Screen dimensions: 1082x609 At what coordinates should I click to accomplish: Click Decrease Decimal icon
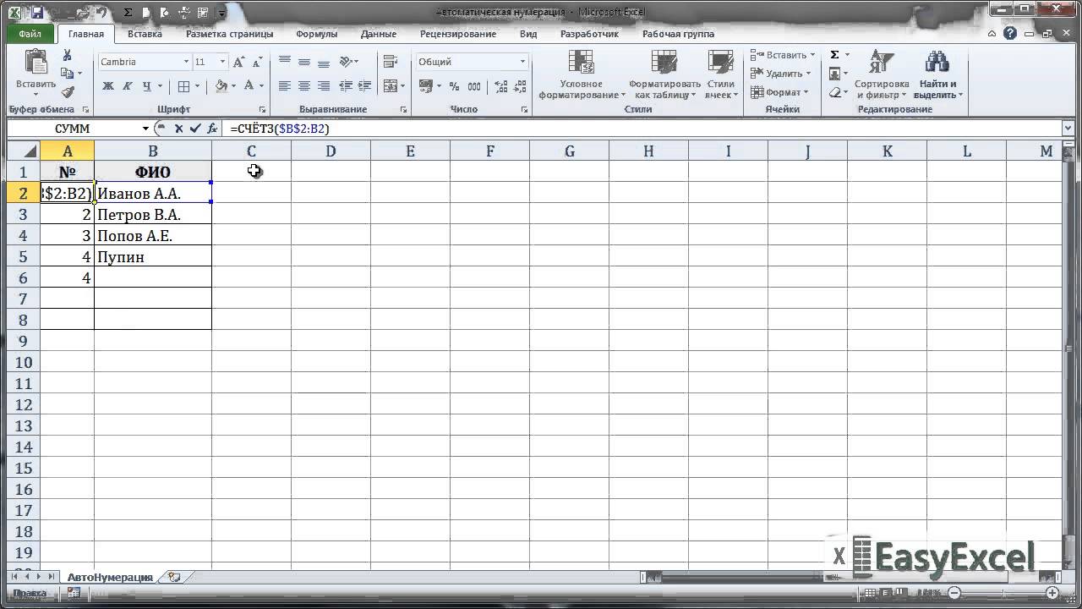point(519,86)
